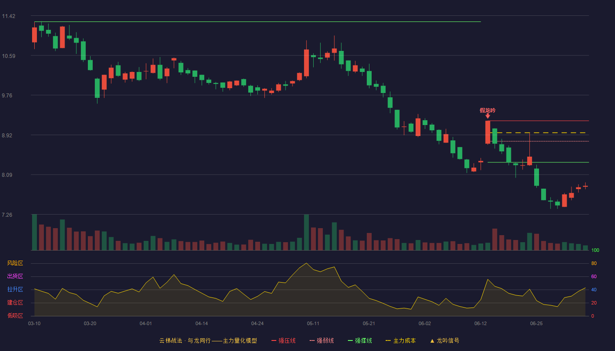Click the 03-10 date label
The height and width of the screenshot is (351, 615).
point(34,323)
